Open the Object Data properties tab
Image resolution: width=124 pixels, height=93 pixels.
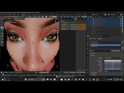click(x=88, y=68)
